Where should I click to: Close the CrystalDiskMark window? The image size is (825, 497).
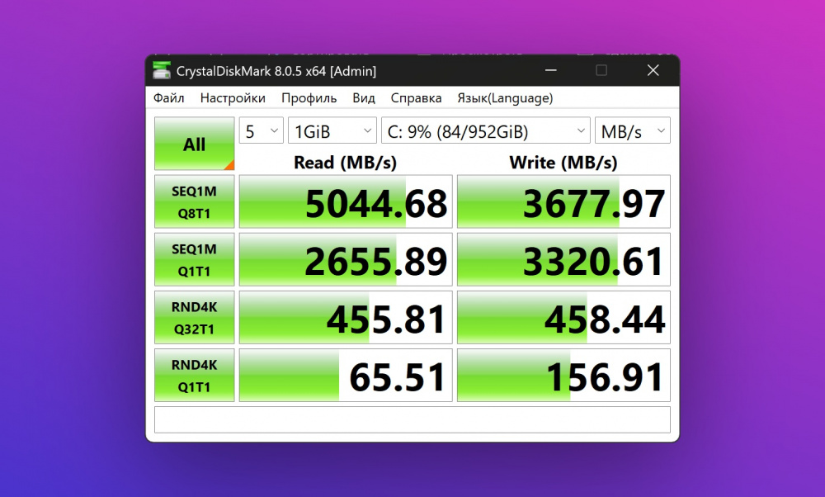point(653,70)
